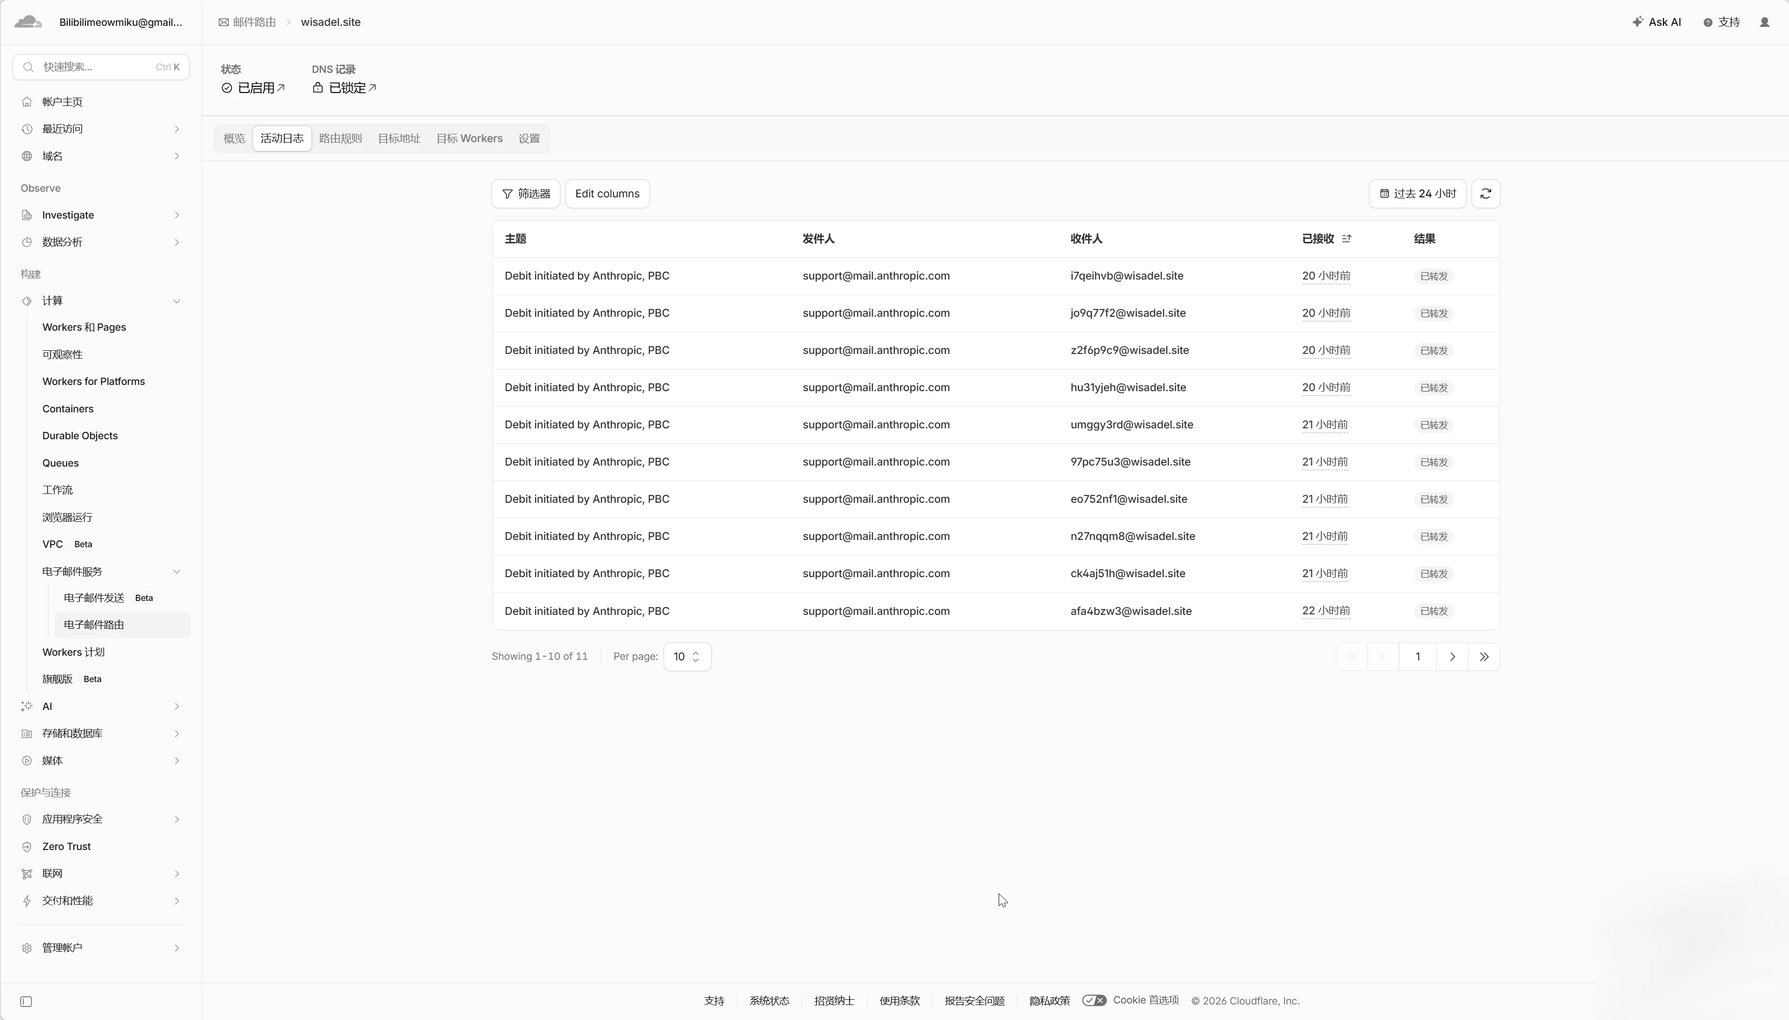
Task: Open the 目标地址 tab
Action: pos(399,138)
